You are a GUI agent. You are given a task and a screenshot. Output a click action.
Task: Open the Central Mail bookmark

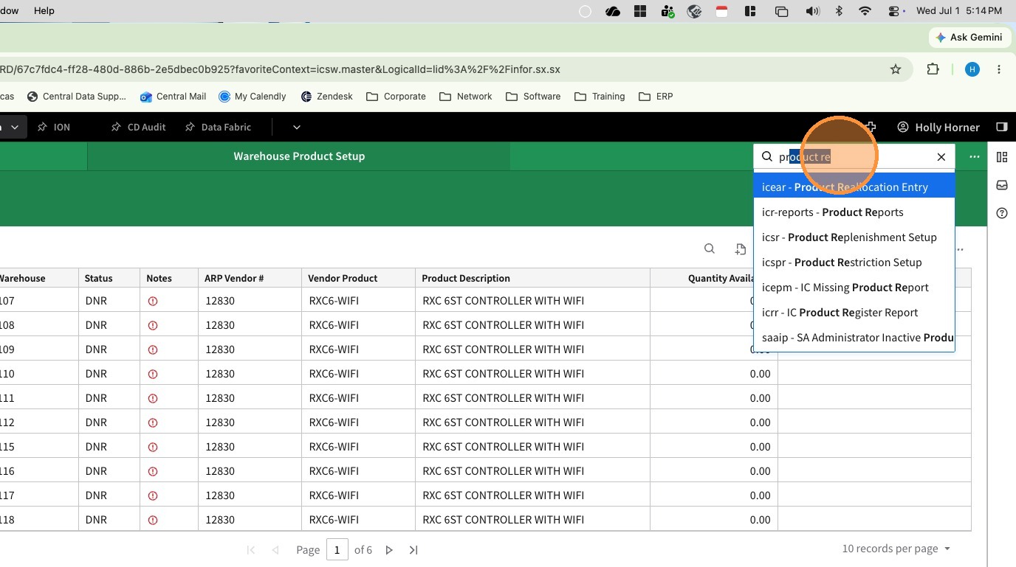pyautogui.click(x=173, y=97)
